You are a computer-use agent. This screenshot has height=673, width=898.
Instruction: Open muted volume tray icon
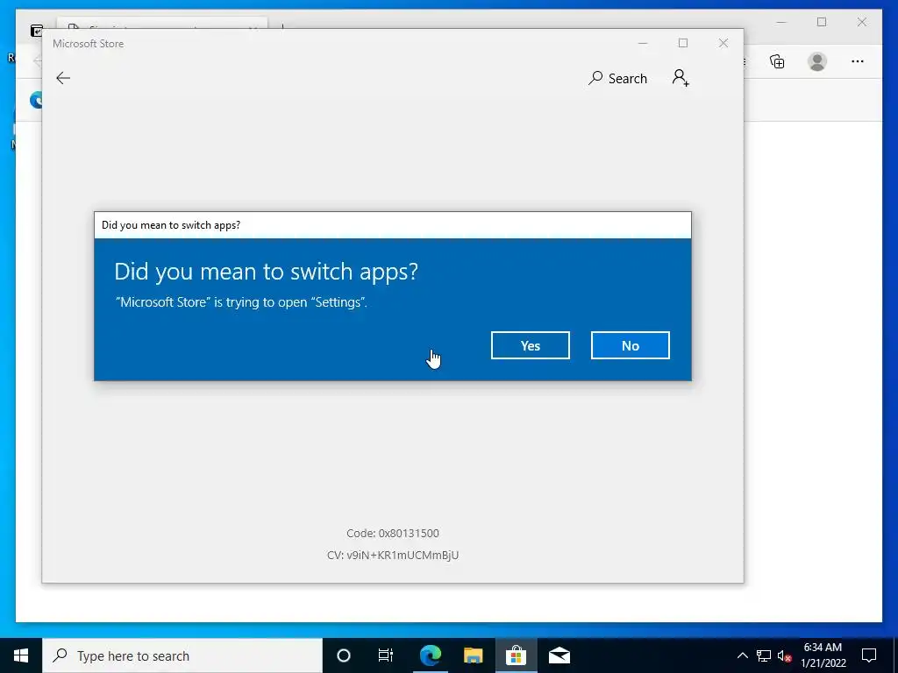(x=784, y=655)
